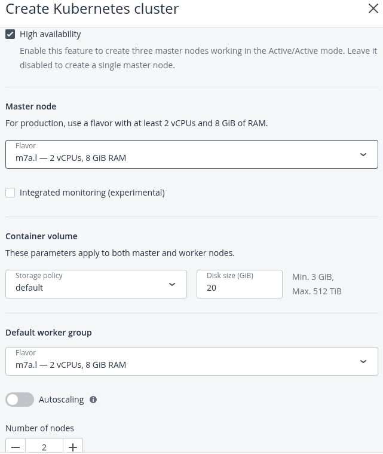Click the Integrated monitoring label text
The image size is (383, 454).
pyautogui.click(x=92, y=193)
